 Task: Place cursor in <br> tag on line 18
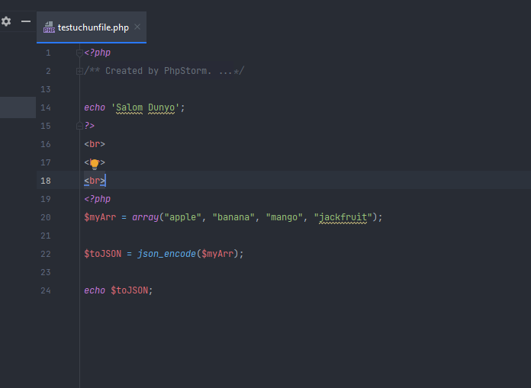tap(95, 181)
